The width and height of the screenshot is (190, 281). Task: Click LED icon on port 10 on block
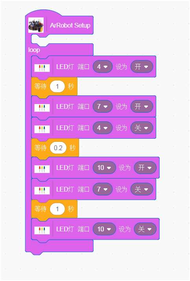[42, 169]
